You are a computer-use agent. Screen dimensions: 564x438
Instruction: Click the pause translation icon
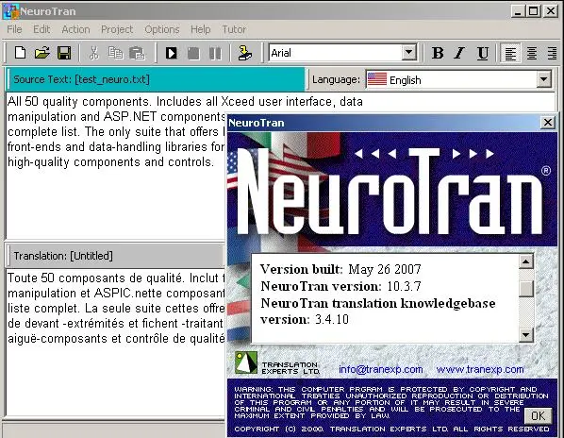coord(215,53)
